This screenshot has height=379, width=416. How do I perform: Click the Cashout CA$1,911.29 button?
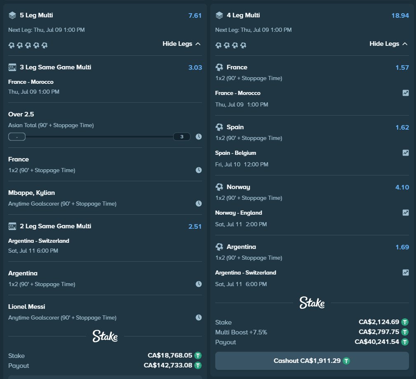312,361
